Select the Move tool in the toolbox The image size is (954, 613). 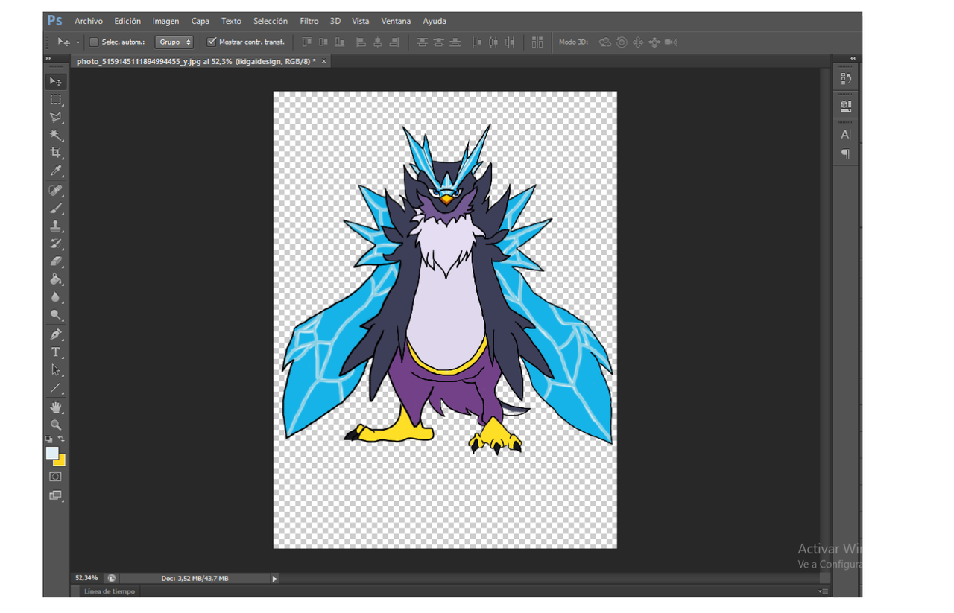(x=56, y=81)
